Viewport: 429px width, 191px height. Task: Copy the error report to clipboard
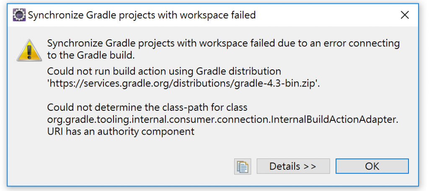coord(242,166)
